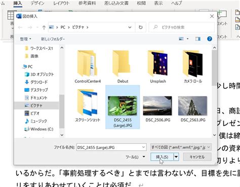Select 画像 folder in navigation pane
The width and height of the screenshot is (240, 187).
click(x=31, y=56)
